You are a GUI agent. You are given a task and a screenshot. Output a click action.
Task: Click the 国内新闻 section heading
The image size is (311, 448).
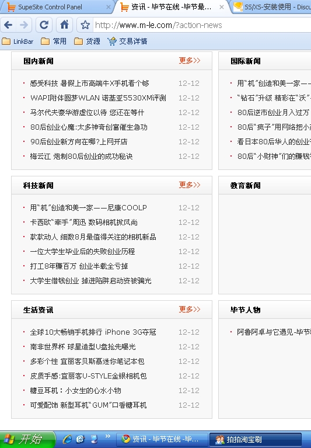tap(39, 61)
